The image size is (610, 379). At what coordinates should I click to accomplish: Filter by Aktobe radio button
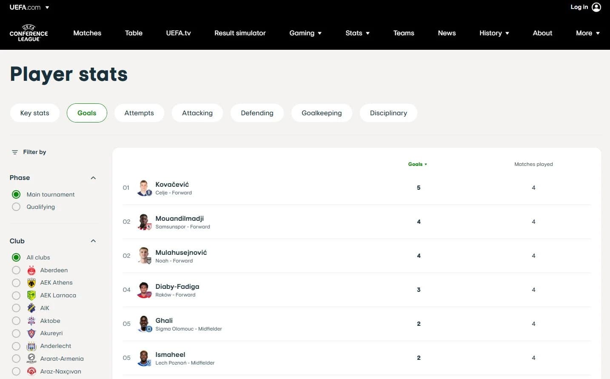point(16,321)
